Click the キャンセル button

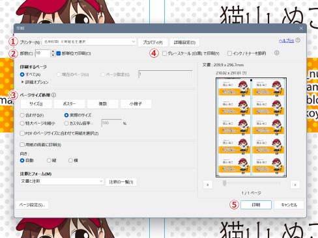pyautogui.click(x=289, y=205)
